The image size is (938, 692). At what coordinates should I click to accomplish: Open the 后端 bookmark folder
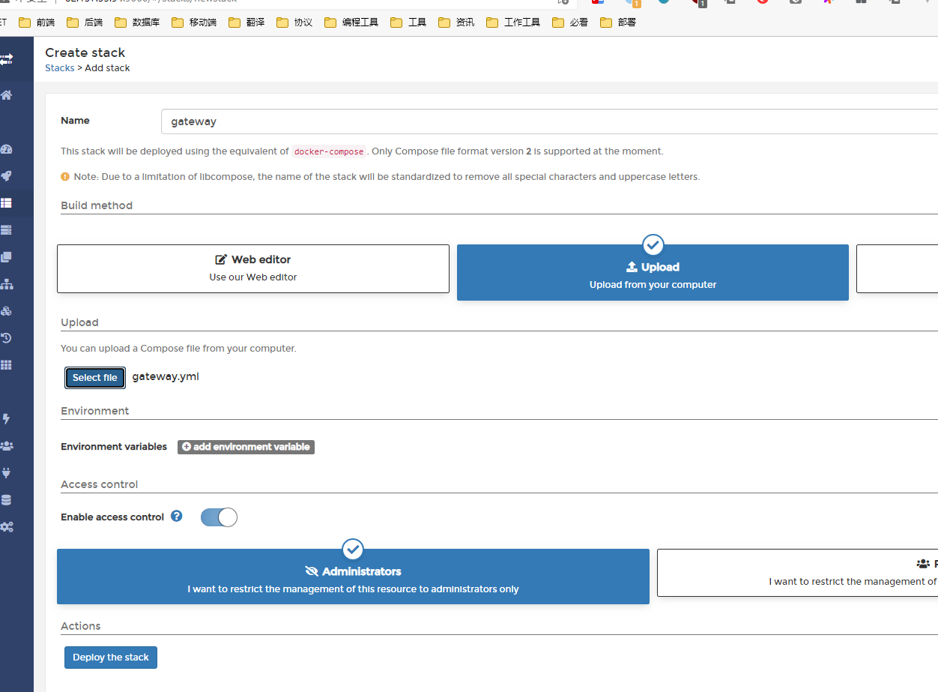click(85, 22)
